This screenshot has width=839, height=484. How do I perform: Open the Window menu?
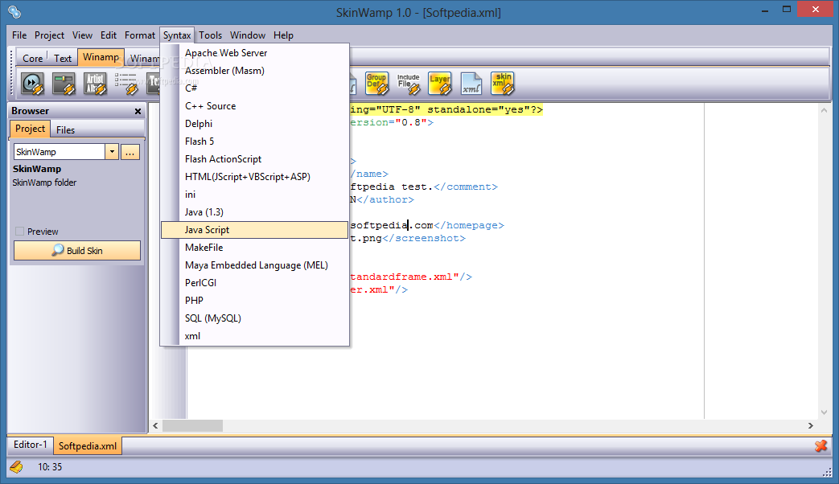click(x=248, y=35)
